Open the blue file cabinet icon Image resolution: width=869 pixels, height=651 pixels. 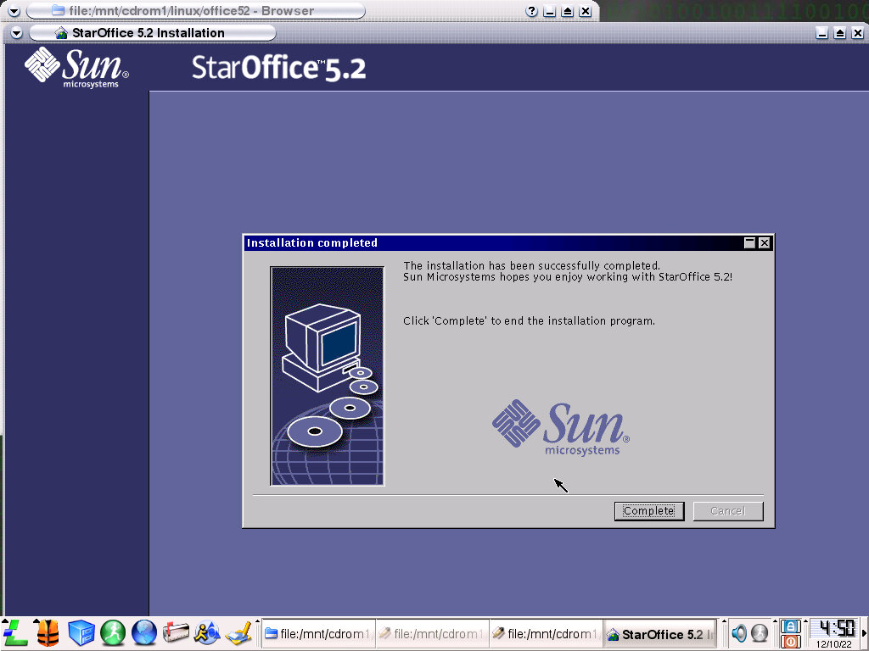pyautogui.click(x=81, y=632)
